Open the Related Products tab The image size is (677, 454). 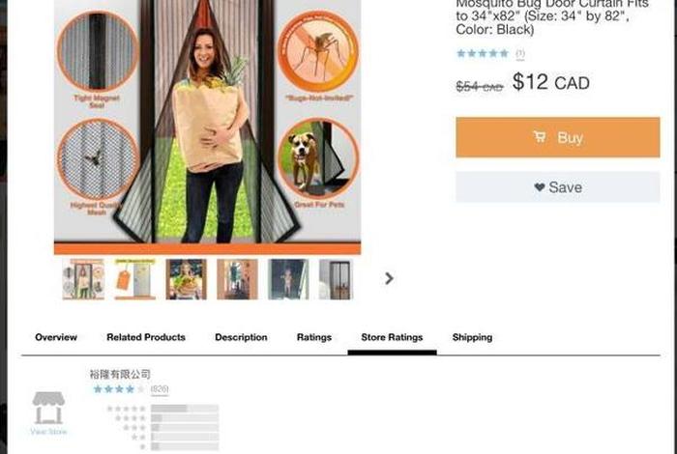[x=146, y=337]
